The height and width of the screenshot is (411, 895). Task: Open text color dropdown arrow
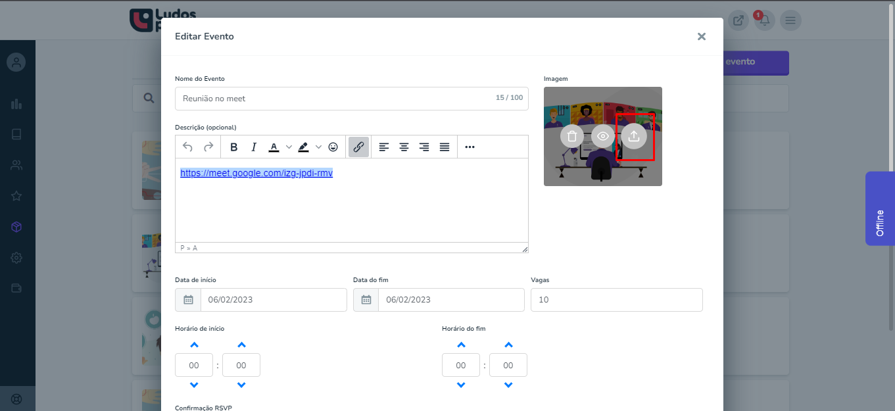289,147
